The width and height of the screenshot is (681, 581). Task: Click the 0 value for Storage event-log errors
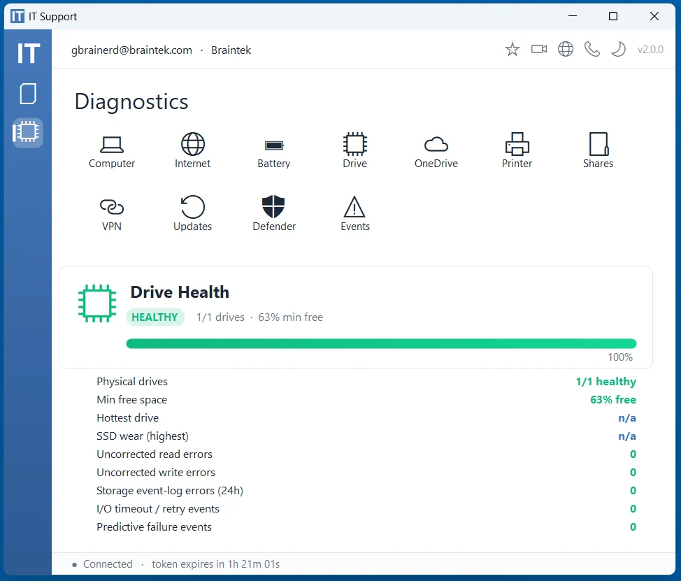[x=633, y=491]
